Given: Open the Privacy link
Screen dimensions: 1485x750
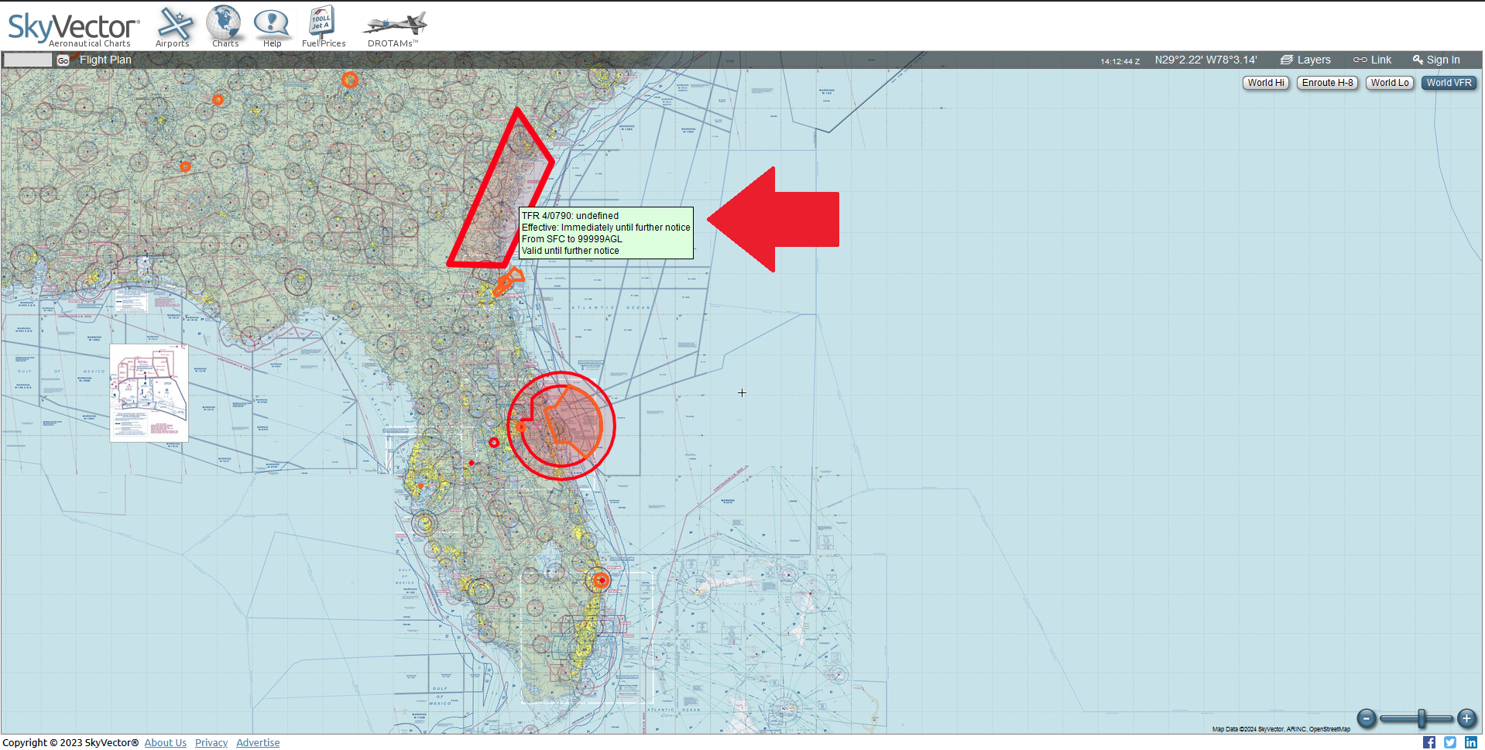Looking at the screenshot, I should click(211, 742).
